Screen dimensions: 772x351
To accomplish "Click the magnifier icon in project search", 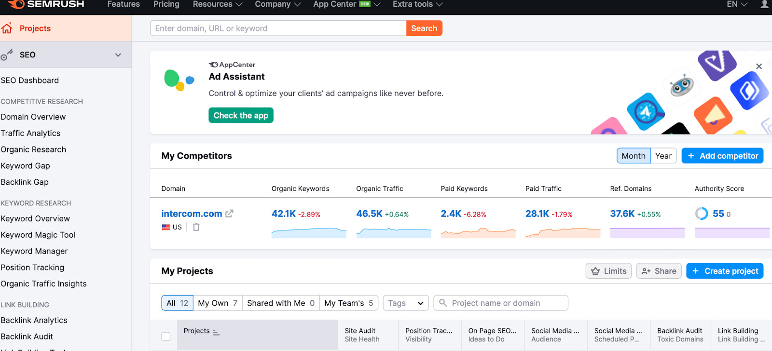I will [443, 303].
